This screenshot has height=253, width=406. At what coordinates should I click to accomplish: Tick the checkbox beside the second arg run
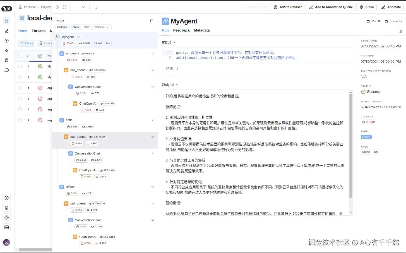(20, 99)
